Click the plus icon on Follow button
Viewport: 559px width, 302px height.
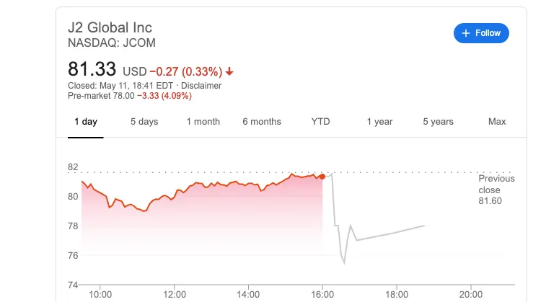466,33
